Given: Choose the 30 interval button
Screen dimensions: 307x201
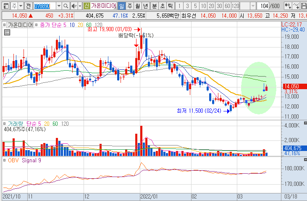Looking at the screenshot, I should (x=219, y=6).
